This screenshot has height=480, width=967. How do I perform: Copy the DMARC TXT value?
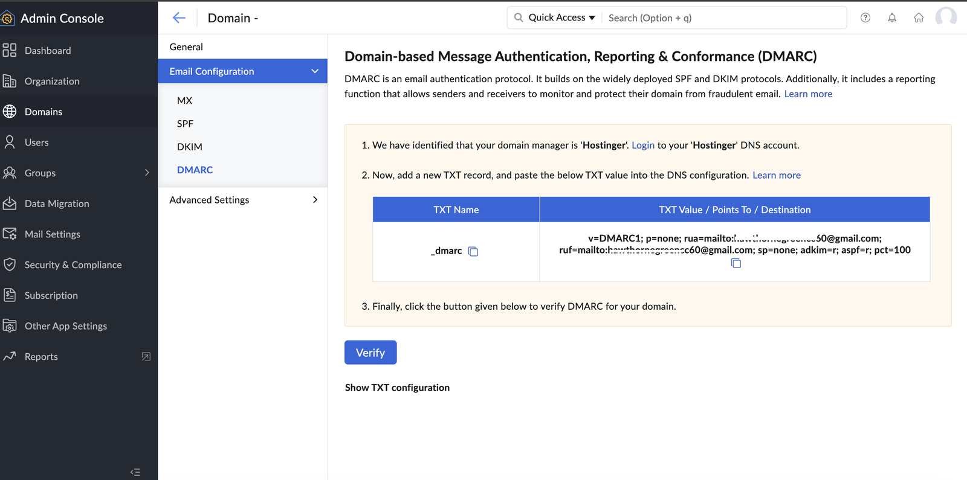pyautogui.click(x=736, y=263)
